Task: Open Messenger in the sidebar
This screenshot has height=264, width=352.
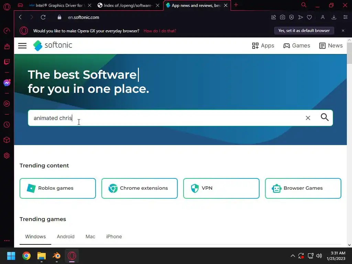Action: coord(7,83)
